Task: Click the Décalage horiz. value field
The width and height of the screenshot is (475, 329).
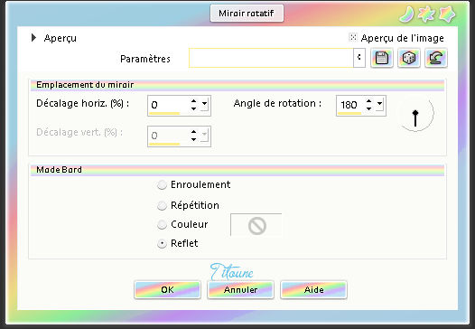Action: tap(168, 105)
